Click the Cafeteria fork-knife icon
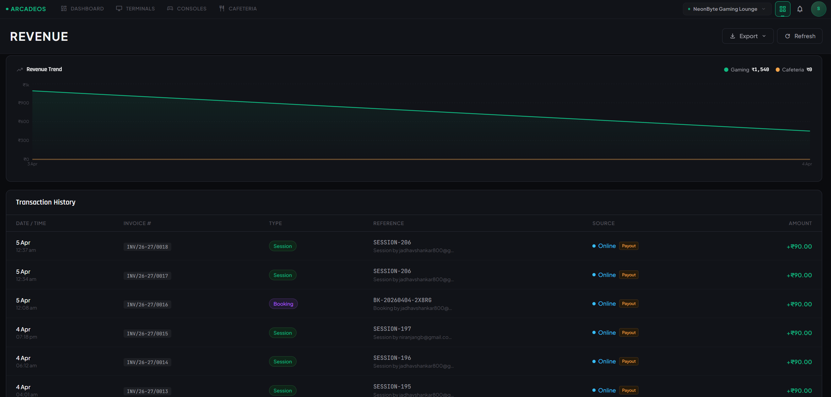The image size is (831, 397). (x=222, y=8)
